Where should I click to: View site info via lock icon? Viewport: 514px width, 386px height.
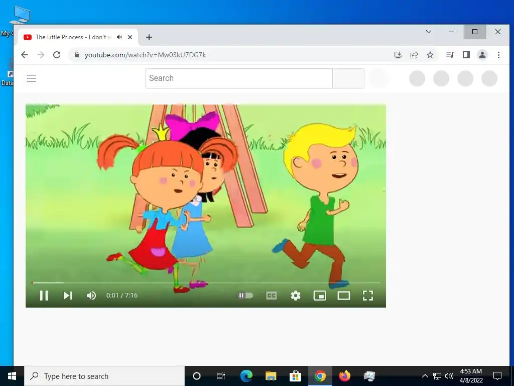tap(77, 54)
